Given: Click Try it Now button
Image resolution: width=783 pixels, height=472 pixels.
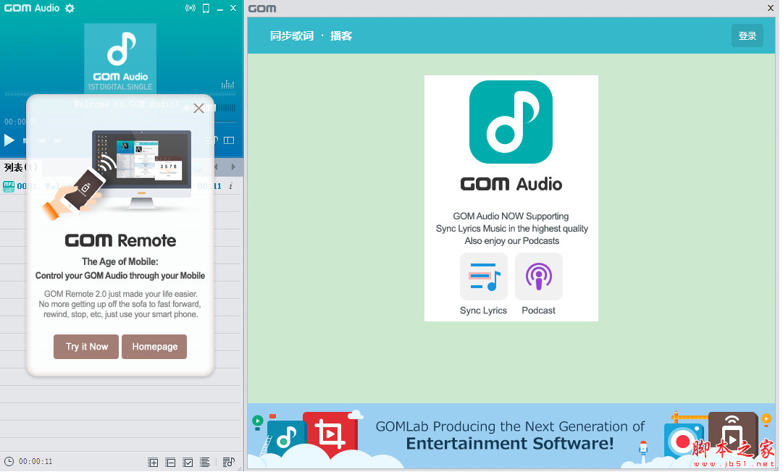Looking at the screenshot, I should point(86,347).
